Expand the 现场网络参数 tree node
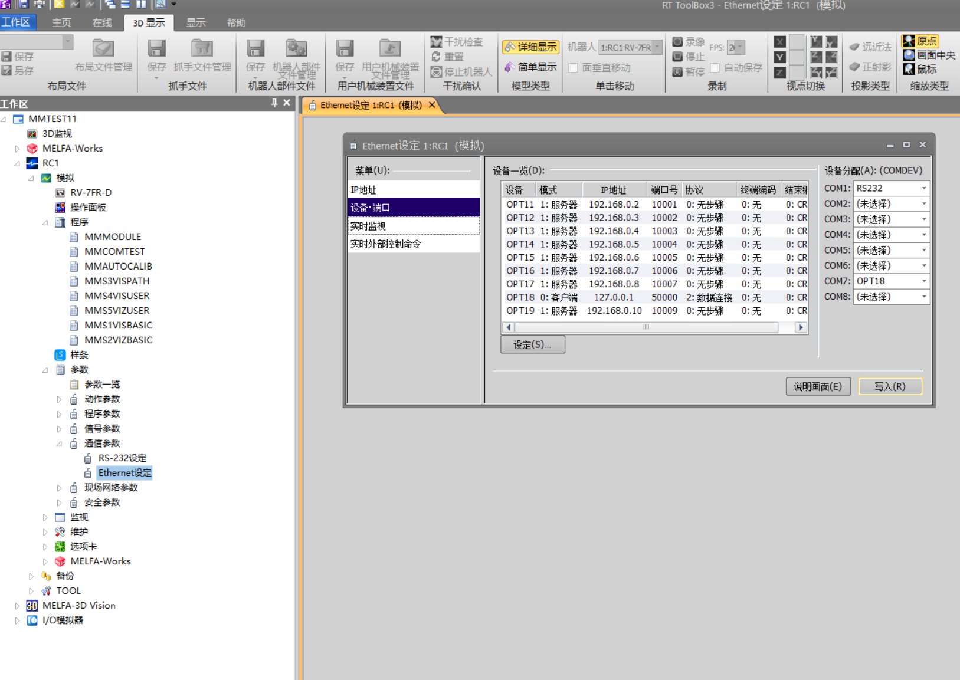The image size is (960, 680). pyautogui.click(x=59, y=488)
